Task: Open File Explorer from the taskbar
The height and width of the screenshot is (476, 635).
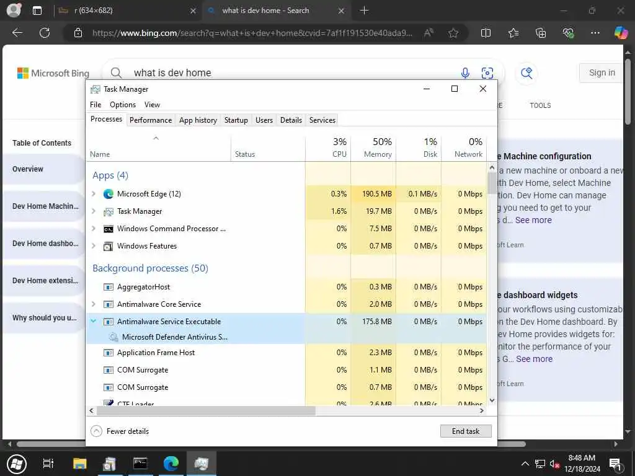Action: 80,464
